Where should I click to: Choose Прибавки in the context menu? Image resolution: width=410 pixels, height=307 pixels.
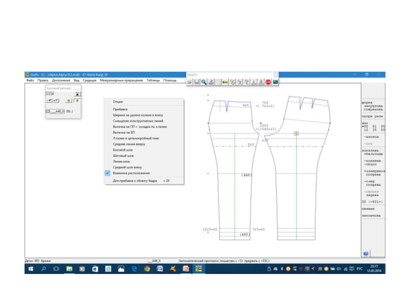(x=120, y=109)
